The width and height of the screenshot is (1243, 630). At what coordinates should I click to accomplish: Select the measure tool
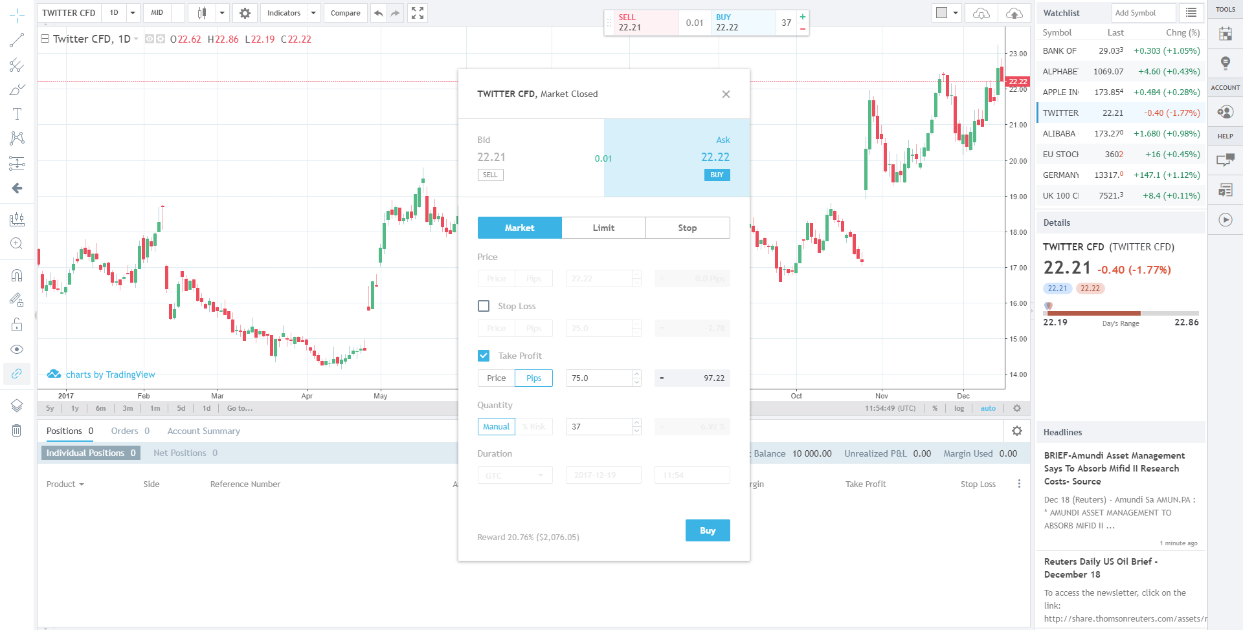(17, 219)
